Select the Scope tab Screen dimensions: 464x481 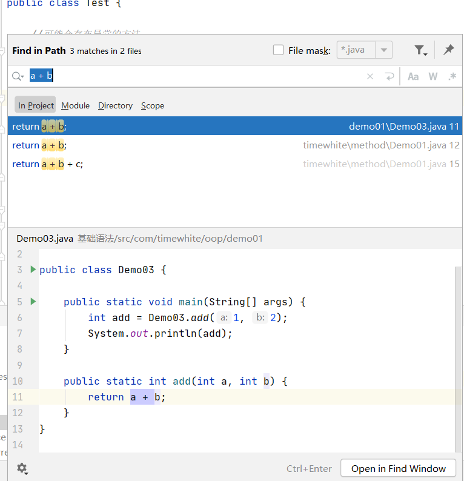pyautogui.click(x=153, y=105)
